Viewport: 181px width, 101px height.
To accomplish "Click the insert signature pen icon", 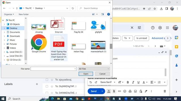I will (146, 91).
